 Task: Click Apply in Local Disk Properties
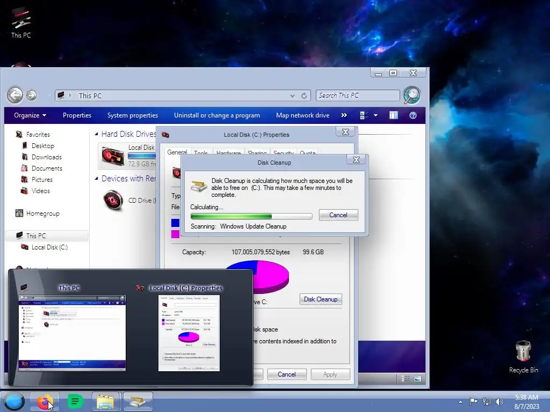[330, 374]
